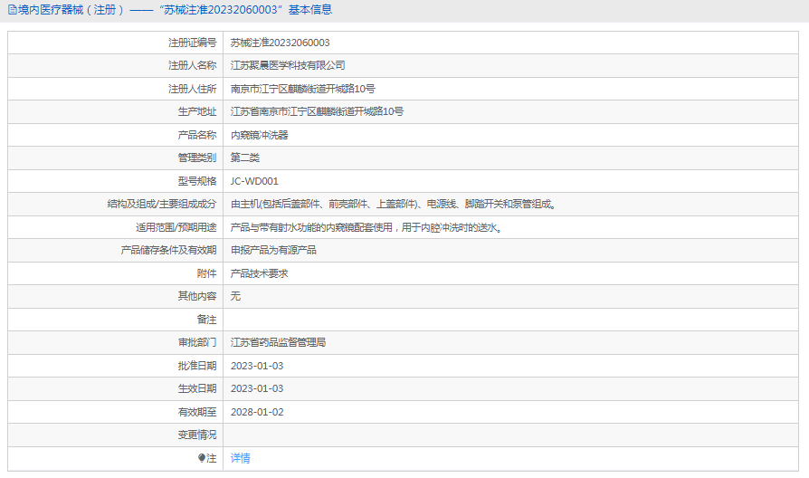809x478 pixels.
Task: Click the 注册人住所 label
Action: click(x=193, y=89)
